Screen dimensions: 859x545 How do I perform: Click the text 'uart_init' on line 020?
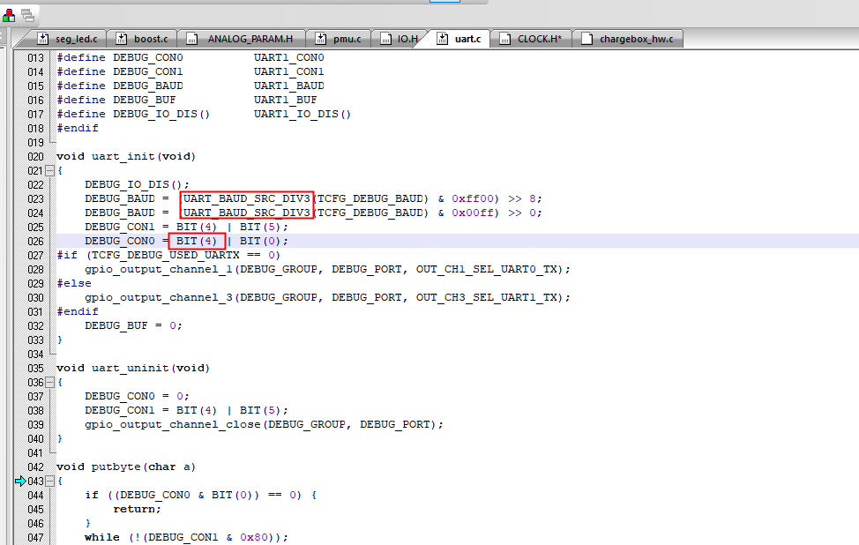123,156
